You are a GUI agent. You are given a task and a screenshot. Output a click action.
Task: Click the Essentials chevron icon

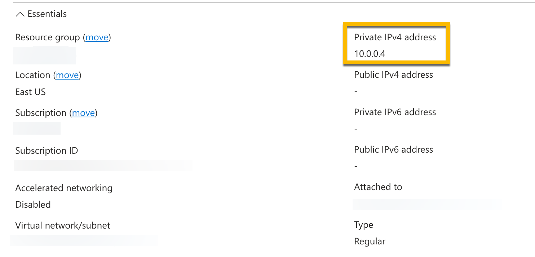point(21,14)
